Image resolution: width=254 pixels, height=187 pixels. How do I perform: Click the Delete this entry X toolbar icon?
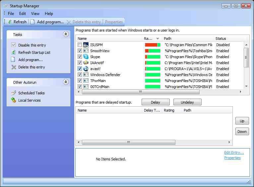(69, 22)
